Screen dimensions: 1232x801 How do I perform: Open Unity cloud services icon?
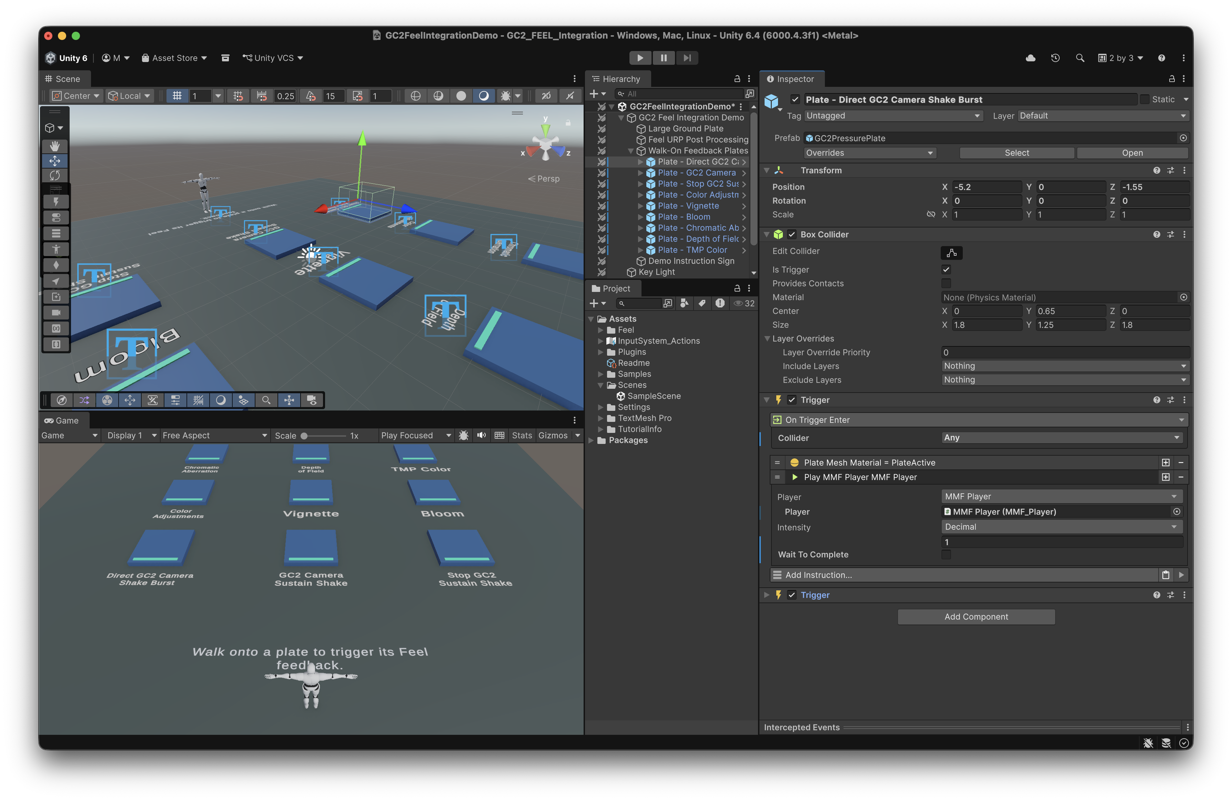[1030, 58]
